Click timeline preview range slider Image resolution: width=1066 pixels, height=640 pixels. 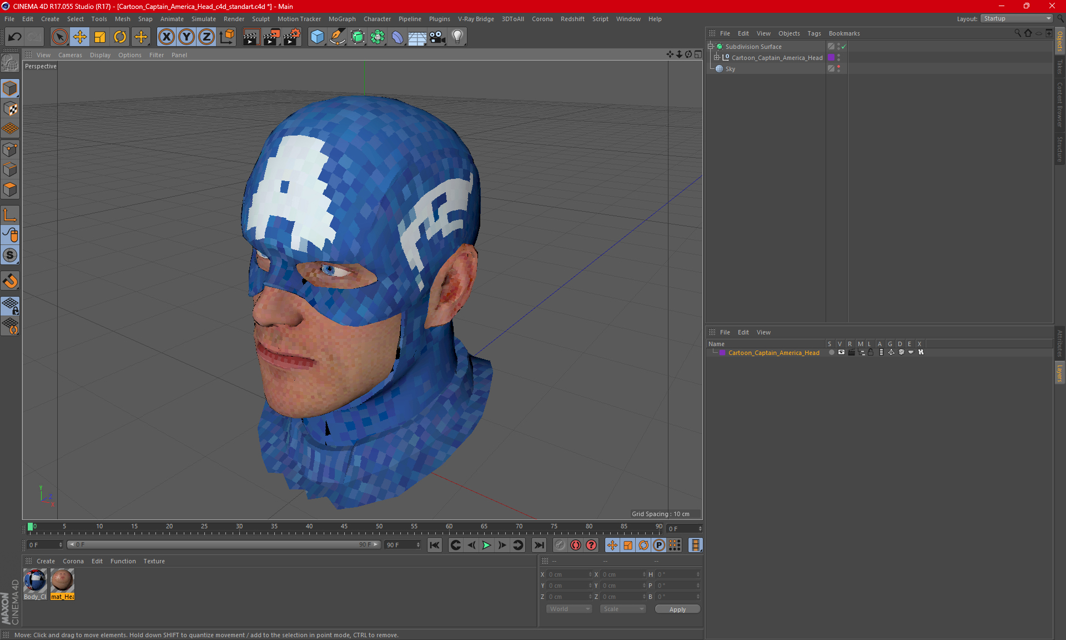[224, 544]
